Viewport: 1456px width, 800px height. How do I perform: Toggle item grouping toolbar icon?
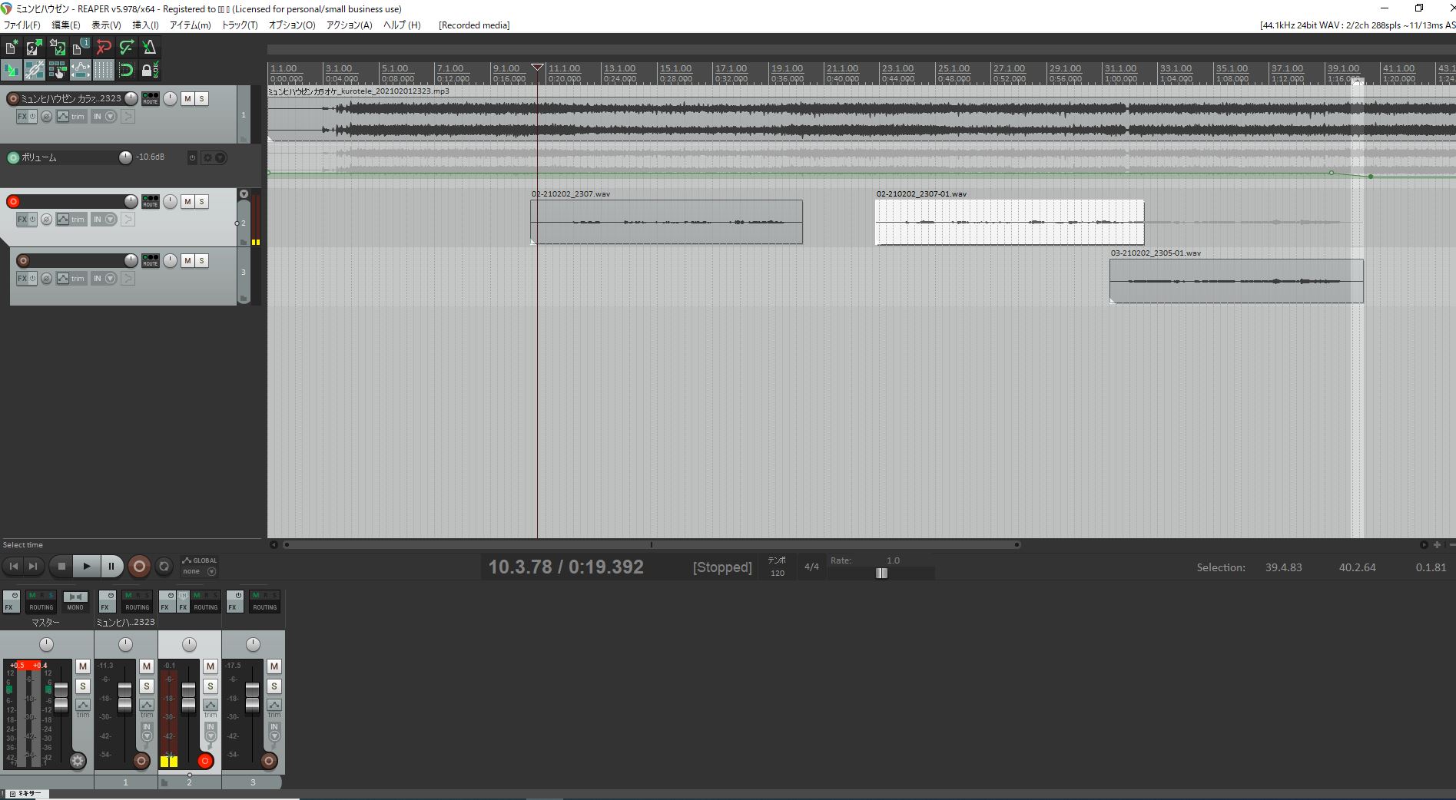35,71
